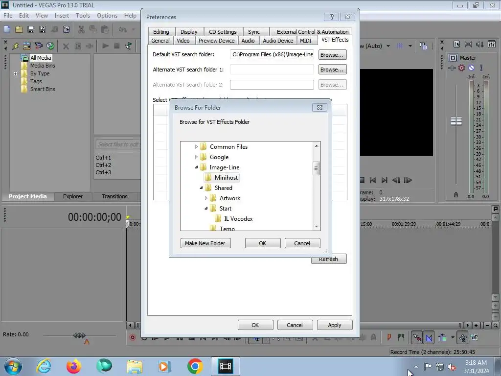The width and height of the screenshot is (501, 376).
Task: Click the Downmix Output icon in Master panel
Action: coord(468,45)
